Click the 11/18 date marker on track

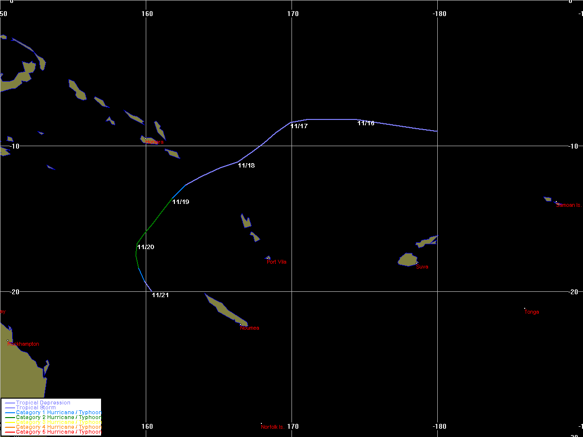(246, 165)
